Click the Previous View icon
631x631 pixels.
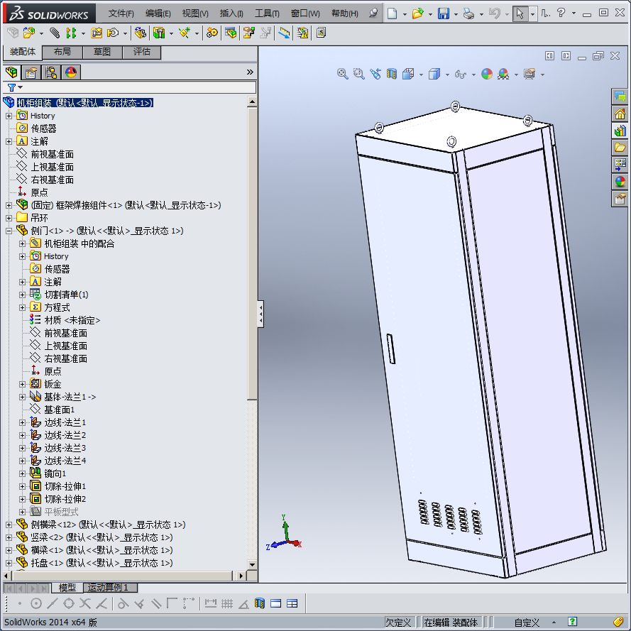point(375,74)
